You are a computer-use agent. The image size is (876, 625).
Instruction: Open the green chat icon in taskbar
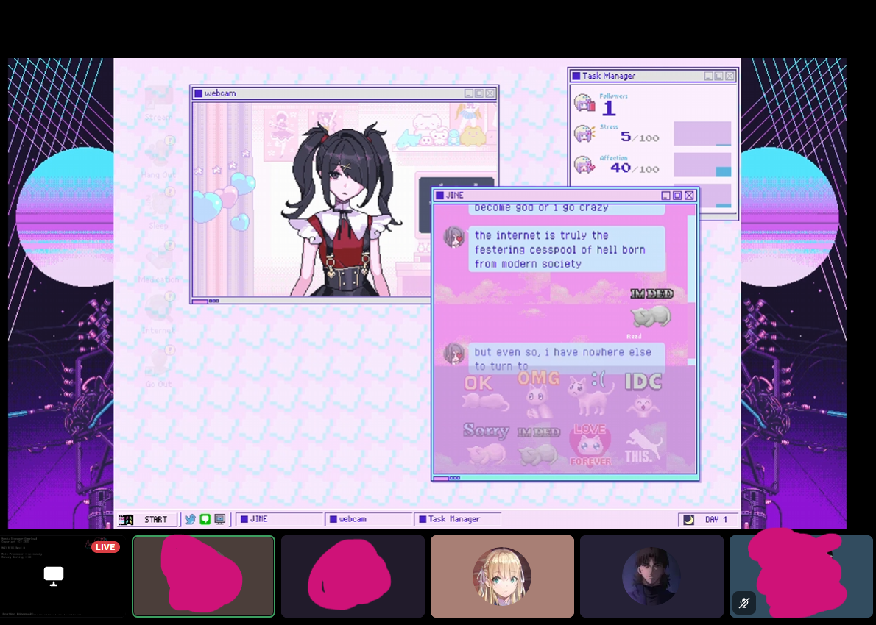click(205, 520)
